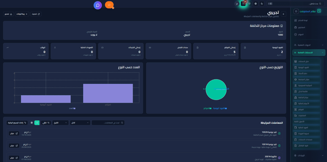Focus the ابحث في المعاملات search box
Viewport: 327px width, 162px height.
coord(108,123)
